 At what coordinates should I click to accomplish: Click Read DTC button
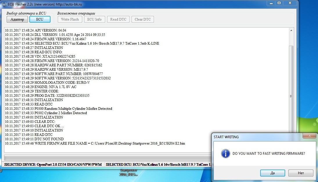118,19
